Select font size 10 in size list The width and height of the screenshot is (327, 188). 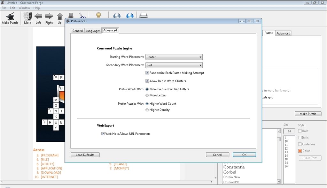pyautogui.click(x=286, y=141)
